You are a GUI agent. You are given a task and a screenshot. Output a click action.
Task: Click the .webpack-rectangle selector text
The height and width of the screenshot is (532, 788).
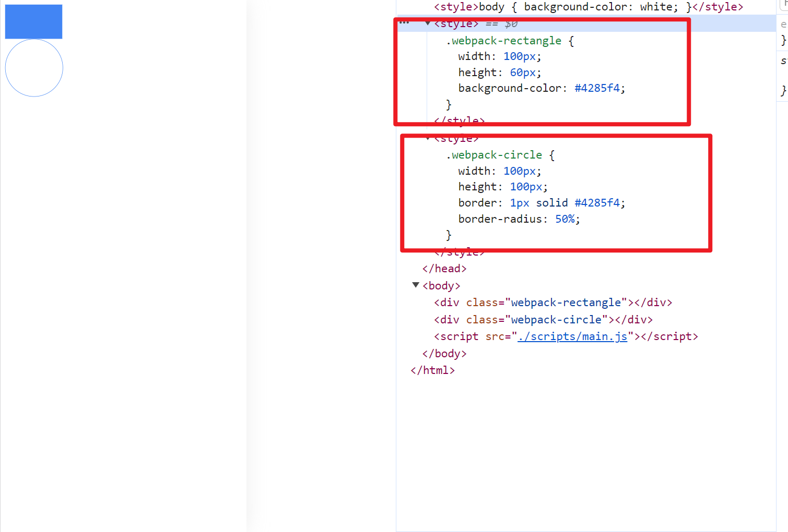coord(504,41)
